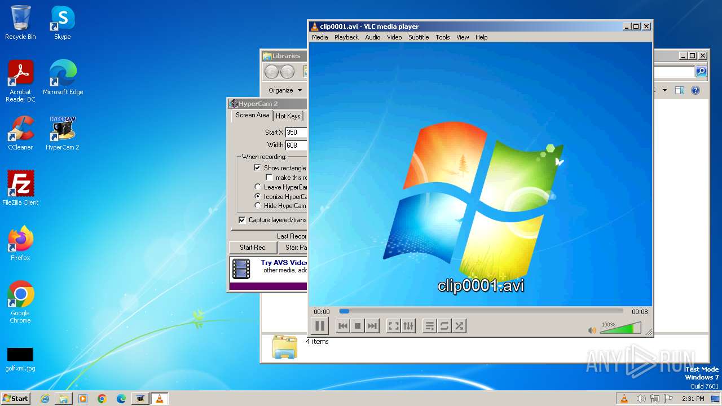Seek along the VLC playback timeline

pos(481,311)
